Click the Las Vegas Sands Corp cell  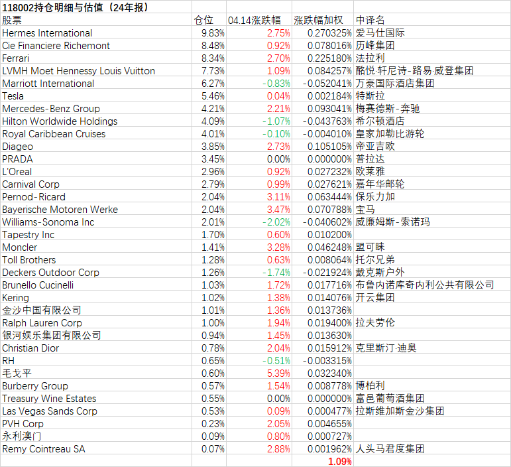96,411
